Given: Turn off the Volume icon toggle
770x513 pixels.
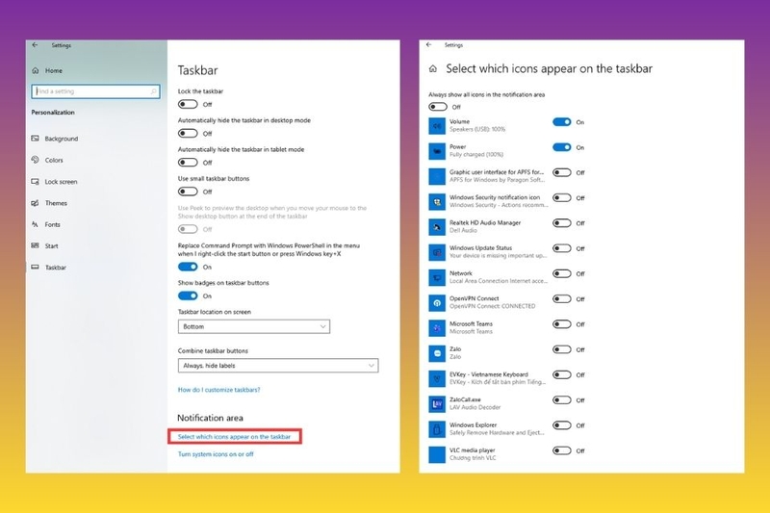Looking at the screenshot, I should [x=562, y=121].
